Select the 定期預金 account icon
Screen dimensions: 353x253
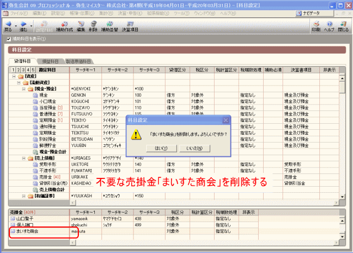[x=35, y=120]
